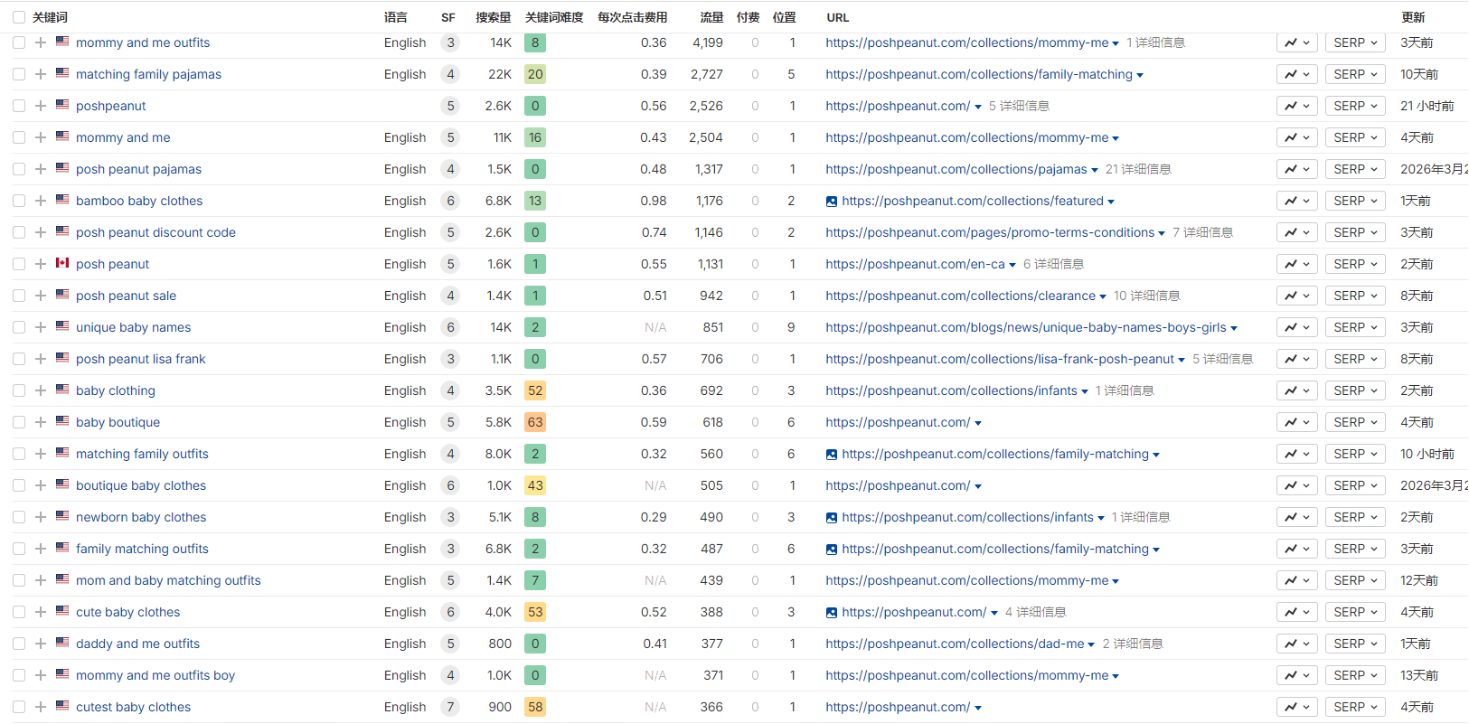1469x724 pixels.
Task: Click the '21 详细信息' link
Action: [1138, 169]
